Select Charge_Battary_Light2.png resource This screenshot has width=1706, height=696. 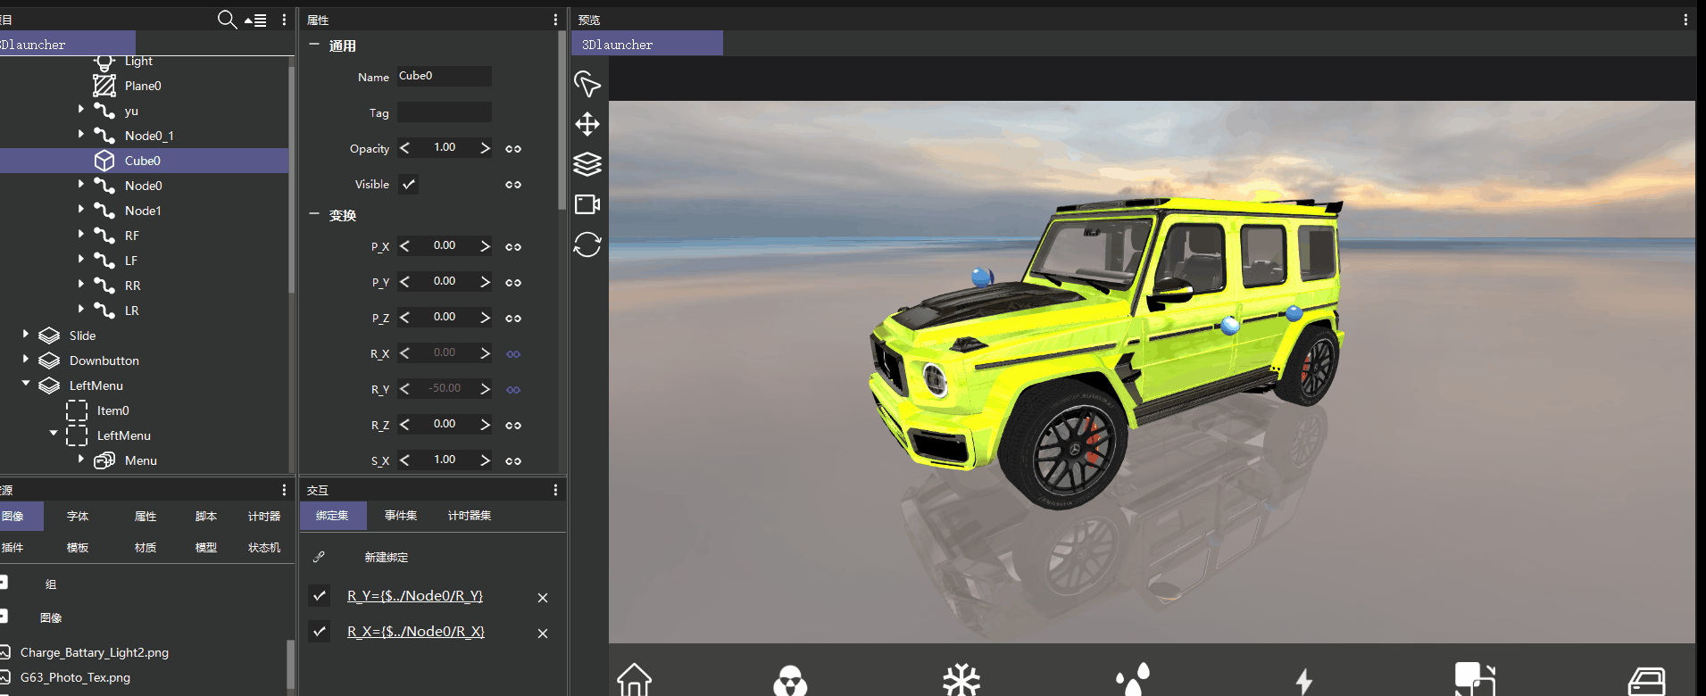pyautogui.click(x=95, y=653)
